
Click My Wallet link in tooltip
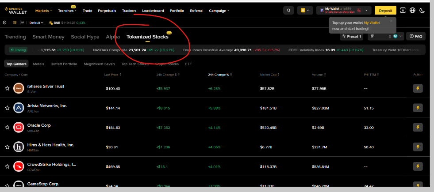click(372, 23)
